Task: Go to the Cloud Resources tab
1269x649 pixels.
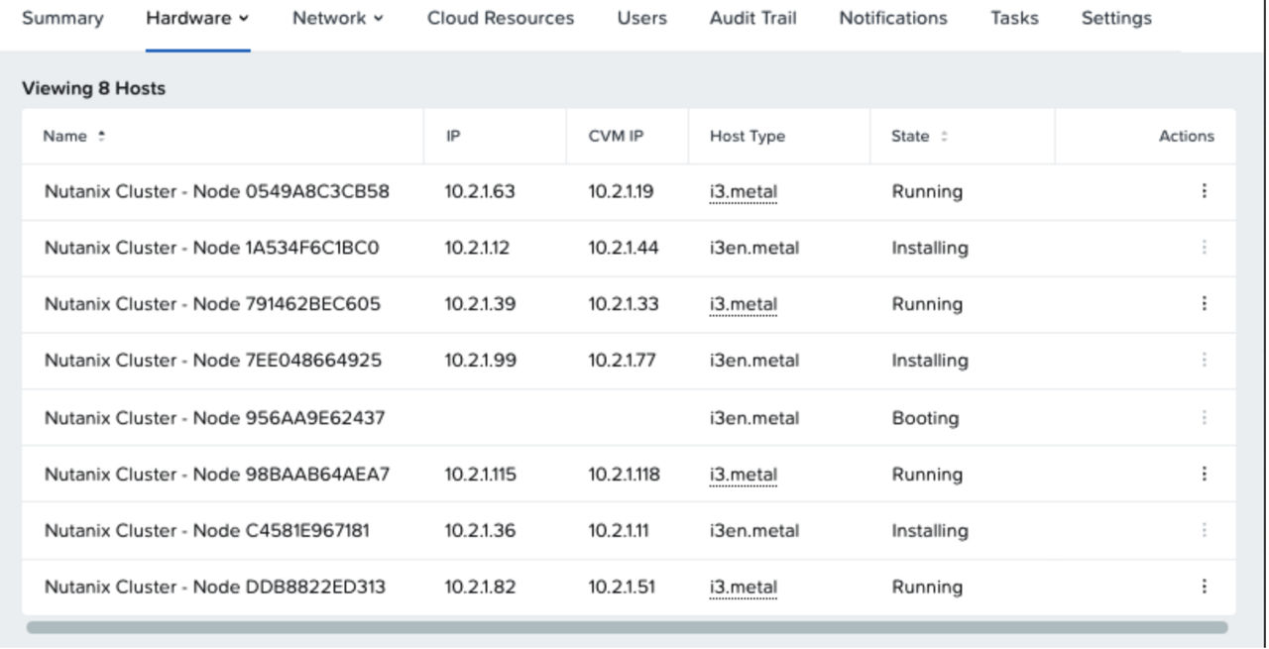Action: coord(500,18)
